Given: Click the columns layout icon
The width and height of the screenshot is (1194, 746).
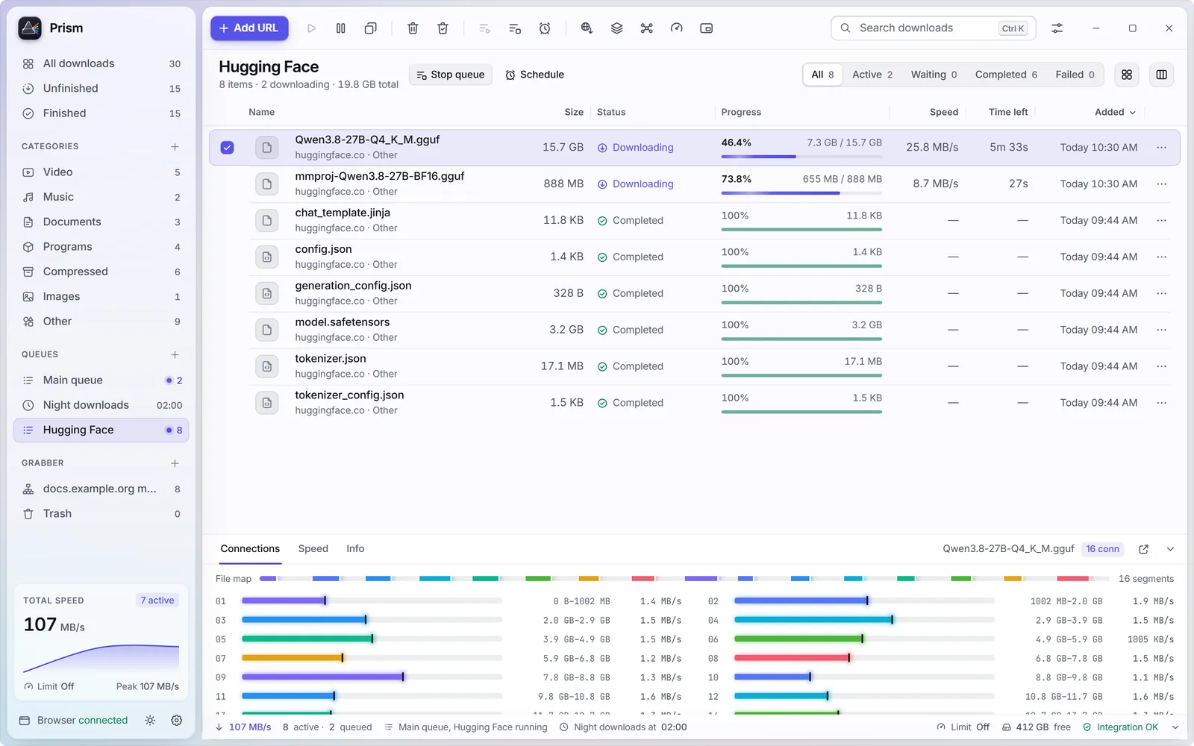Looking at the screenshot, I should (x=1161, y=75).
